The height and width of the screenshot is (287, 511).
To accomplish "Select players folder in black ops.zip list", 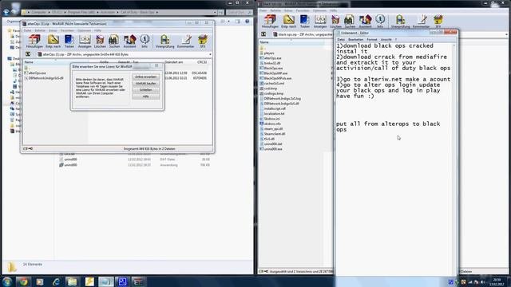I will (x=267, y=53).
